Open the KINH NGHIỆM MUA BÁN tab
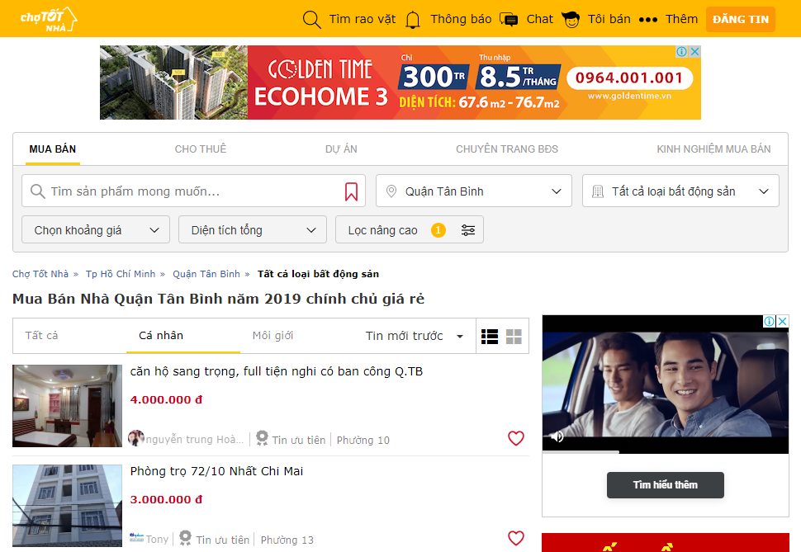 coord(713,149)
